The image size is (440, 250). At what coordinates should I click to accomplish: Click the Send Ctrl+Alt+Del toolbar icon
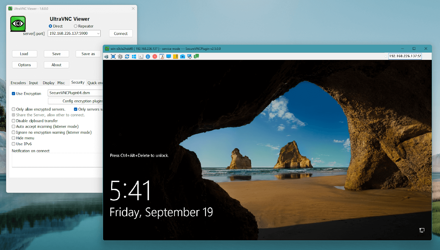pyautogui.click(x=106, y=56)
